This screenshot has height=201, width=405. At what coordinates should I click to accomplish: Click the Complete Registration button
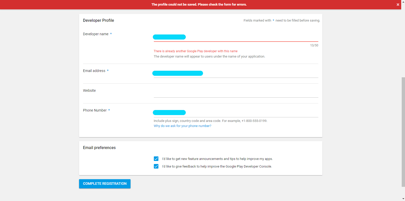[x=105, y=184]
